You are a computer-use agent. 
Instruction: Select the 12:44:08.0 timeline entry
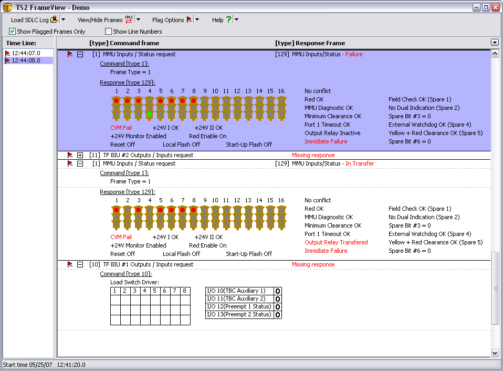(x=26, y=60)
